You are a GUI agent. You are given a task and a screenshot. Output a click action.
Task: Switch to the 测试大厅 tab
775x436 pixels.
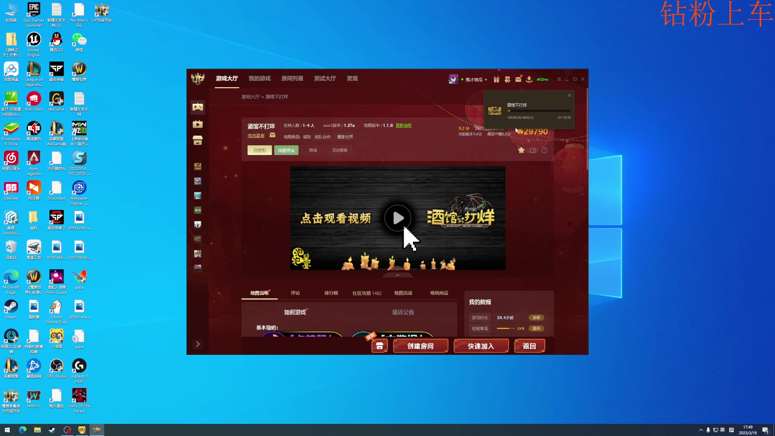click(325, 78)
